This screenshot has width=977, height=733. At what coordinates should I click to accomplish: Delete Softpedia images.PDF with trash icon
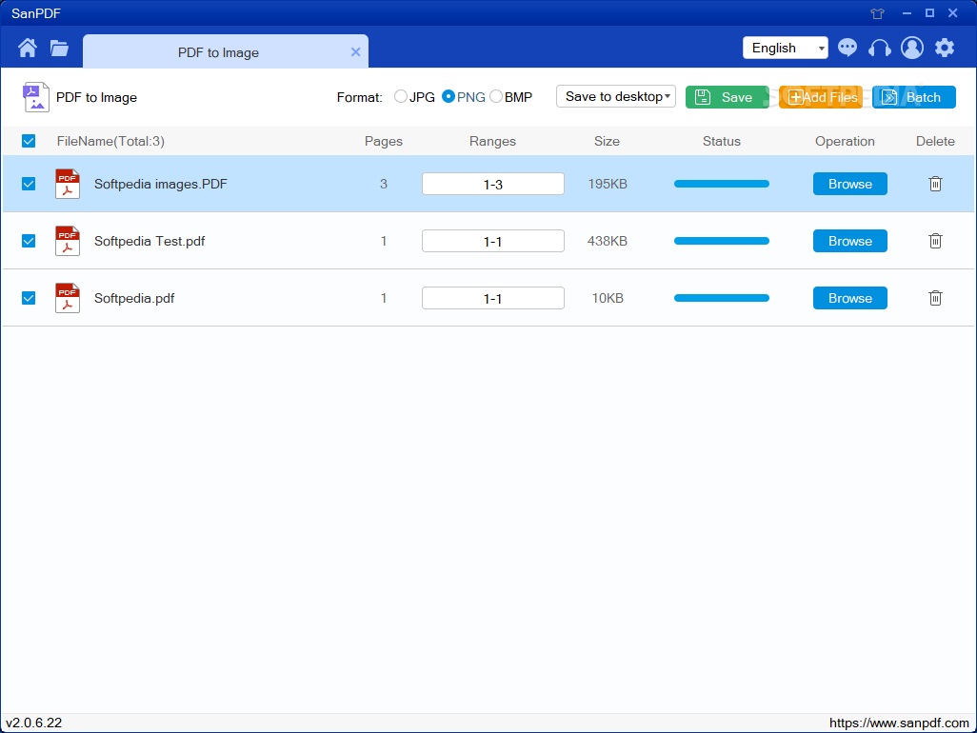[935, 184]
